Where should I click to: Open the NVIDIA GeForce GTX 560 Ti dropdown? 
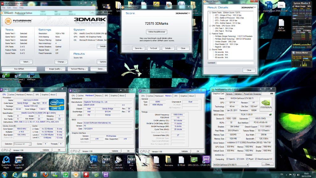(x=231, y=165)
